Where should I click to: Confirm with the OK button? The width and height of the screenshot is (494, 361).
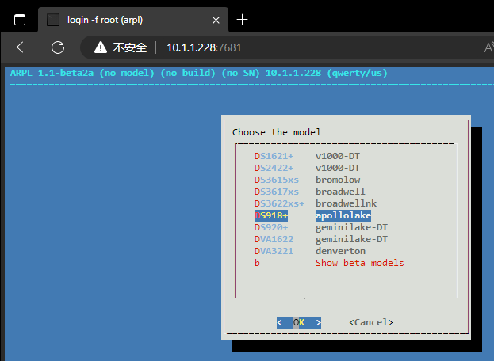point(299,323)
